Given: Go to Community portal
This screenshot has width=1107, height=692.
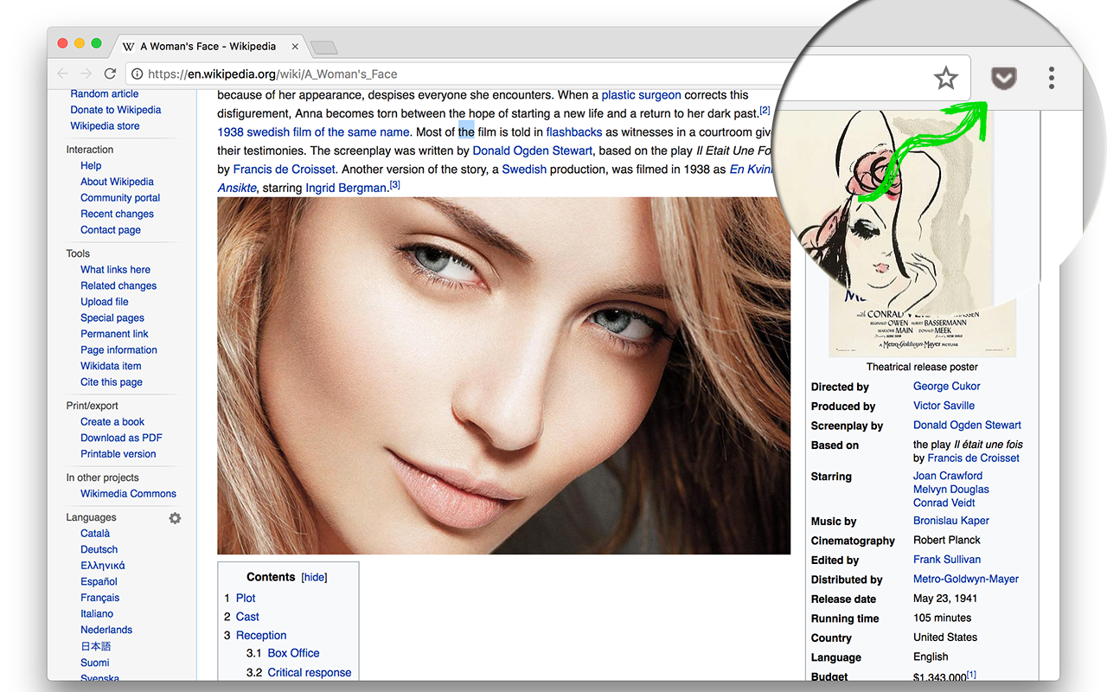Looking at the screenshot, I should (120, 197).
